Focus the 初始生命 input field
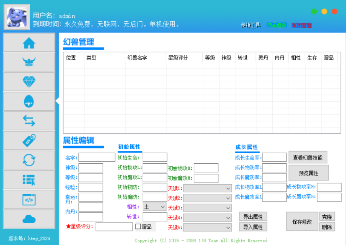 point(155,157)
